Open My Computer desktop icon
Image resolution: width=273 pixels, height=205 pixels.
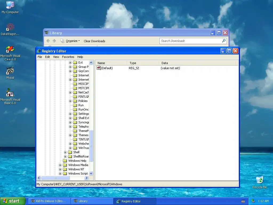click(10, 5)
